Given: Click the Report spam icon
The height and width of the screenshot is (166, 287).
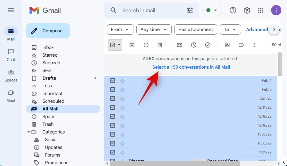Looking at the screenshot, I should pos(146,45).
